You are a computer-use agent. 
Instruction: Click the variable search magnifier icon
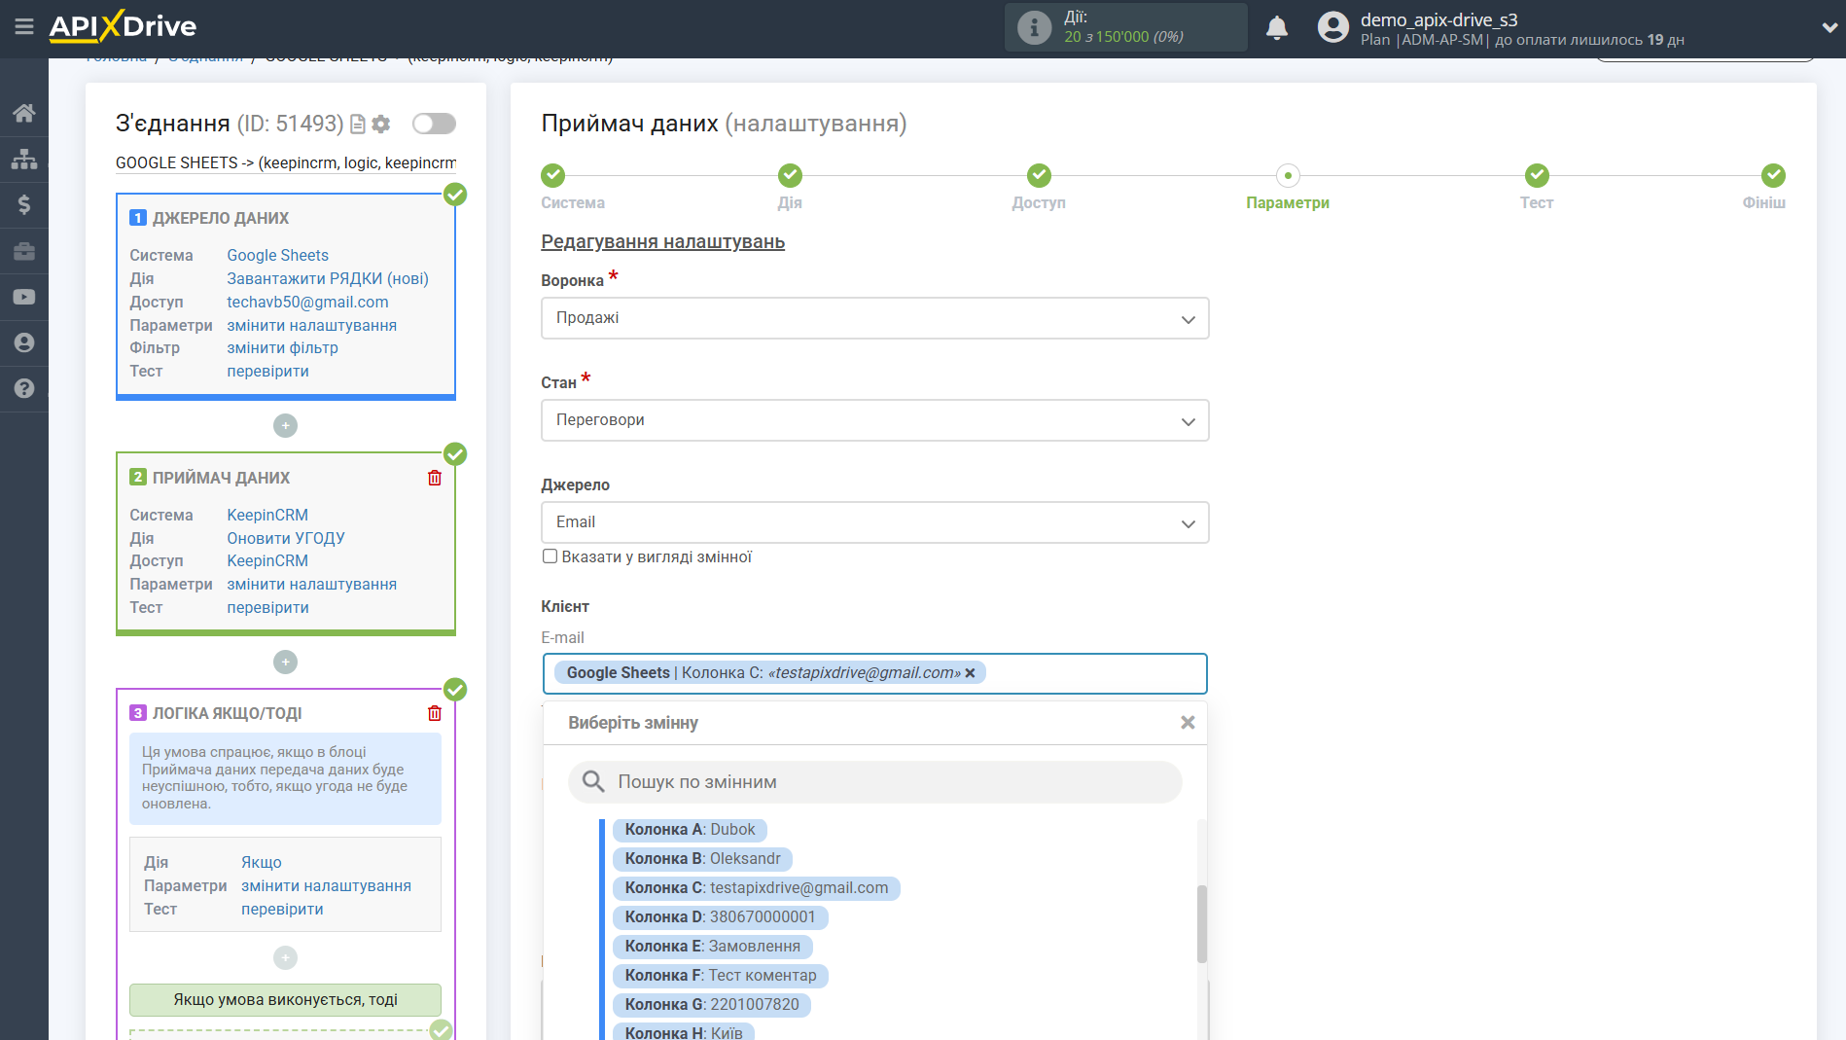[x=592, y=781]
